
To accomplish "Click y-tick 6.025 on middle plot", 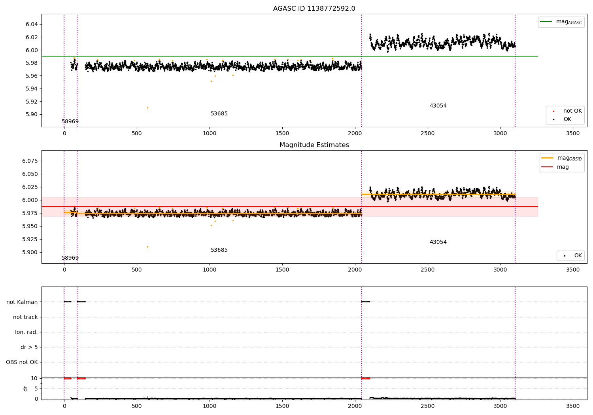I will (30, 187).
